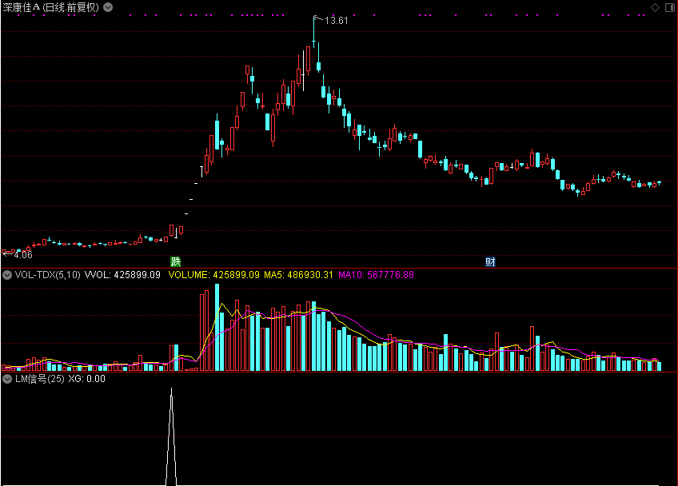Select the LM信号(25) indicator name

(x=40, y=379)
